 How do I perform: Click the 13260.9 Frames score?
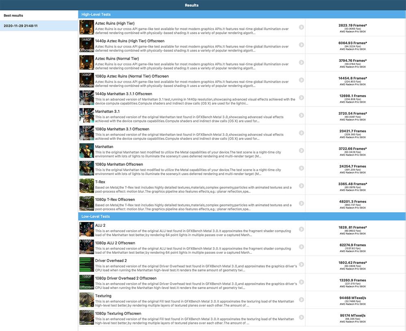(x=353, y=281)
